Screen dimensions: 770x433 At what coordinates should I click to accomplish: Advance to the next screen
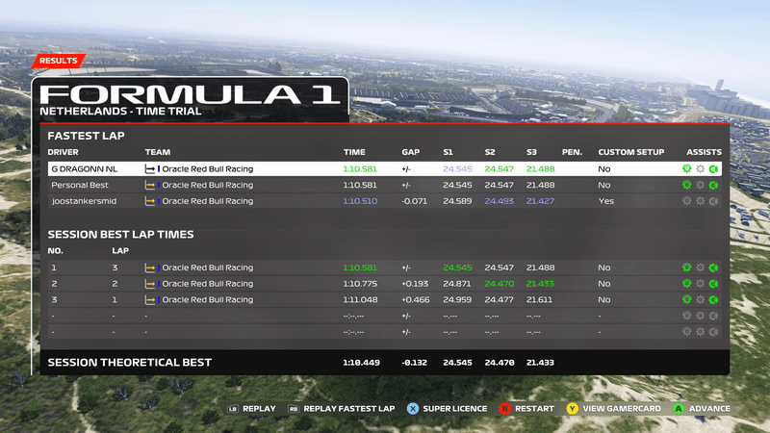[x=702, y=408]
